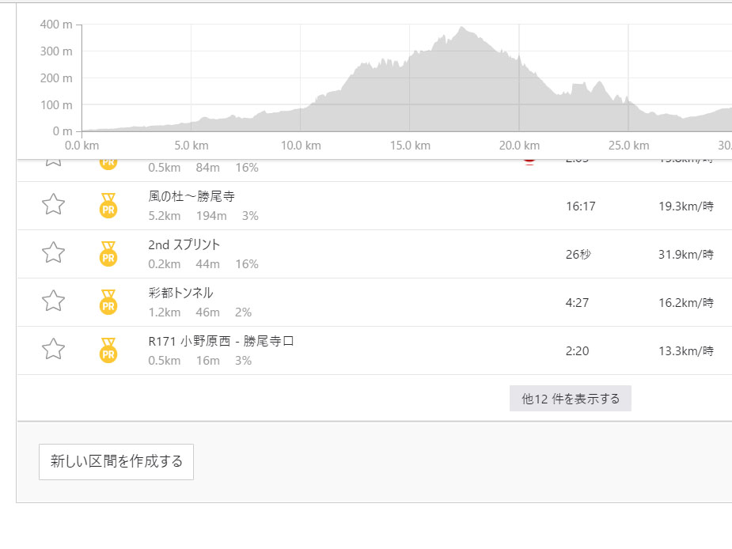Screen dimensions: 732x549
Task: Select time 2:20 in R171 row
Action: pyautogui.click(x=577, y=351)
